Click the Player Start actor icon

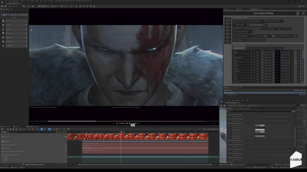(x=3, y=37)
